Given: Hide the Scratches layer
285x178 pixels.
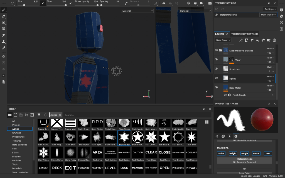Looking at the screenshot, I should click(217, 69).
